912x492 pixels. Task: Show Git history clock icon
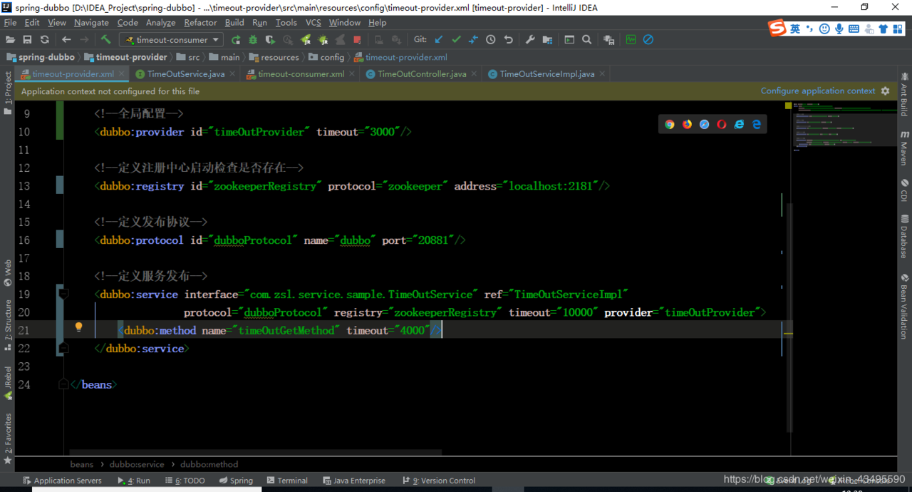pos(491,40)
